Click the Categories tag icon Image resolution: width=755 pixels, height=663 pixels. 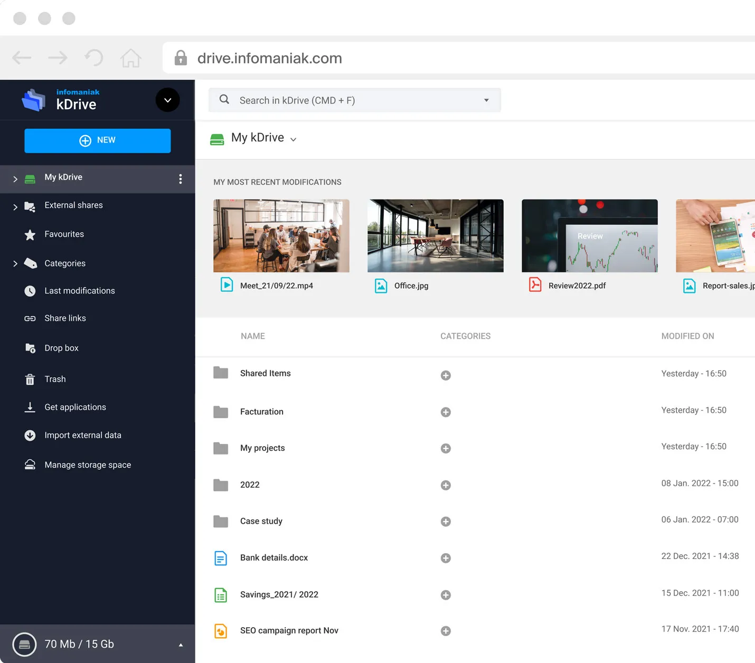click(x=30, y=263)
